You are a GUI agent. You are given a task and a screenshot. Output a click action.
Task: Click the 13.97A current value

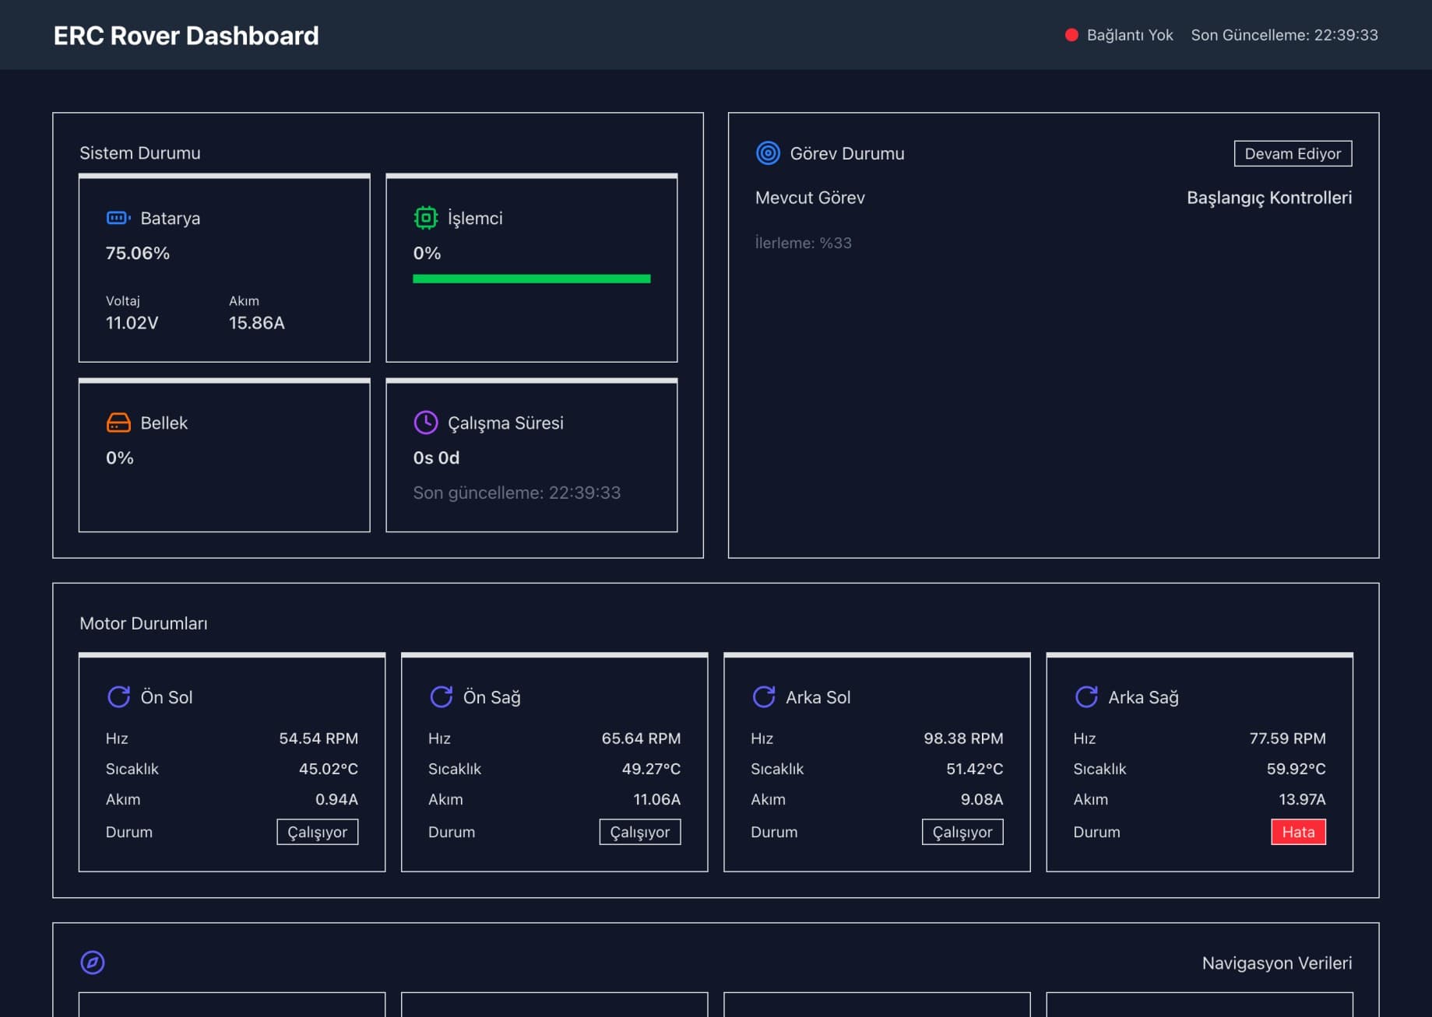pyautogui.click(x=1302, y=799)
